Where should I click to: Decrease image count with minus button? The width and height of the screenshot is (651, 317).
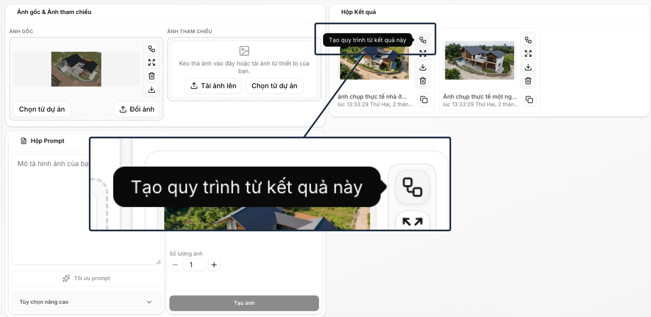click(175, 265)
